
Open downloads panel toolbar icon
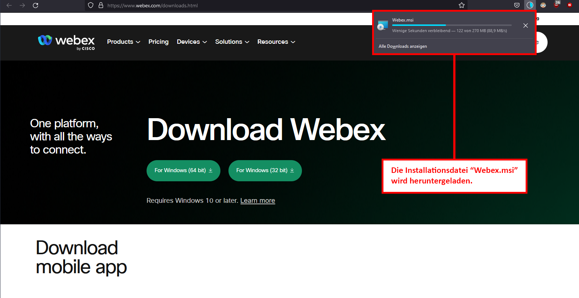(x=530, y=5)
